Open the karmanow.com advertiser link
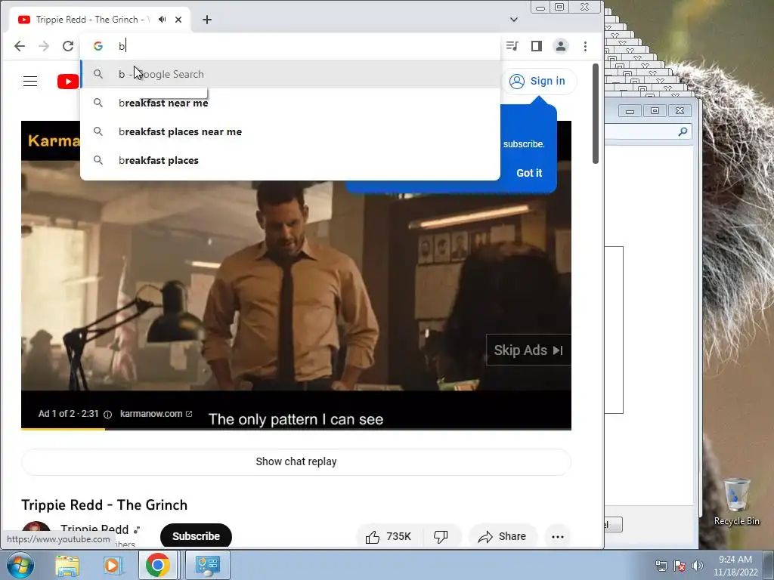Viewport: 774px width, 580px height. click(156, 414)
